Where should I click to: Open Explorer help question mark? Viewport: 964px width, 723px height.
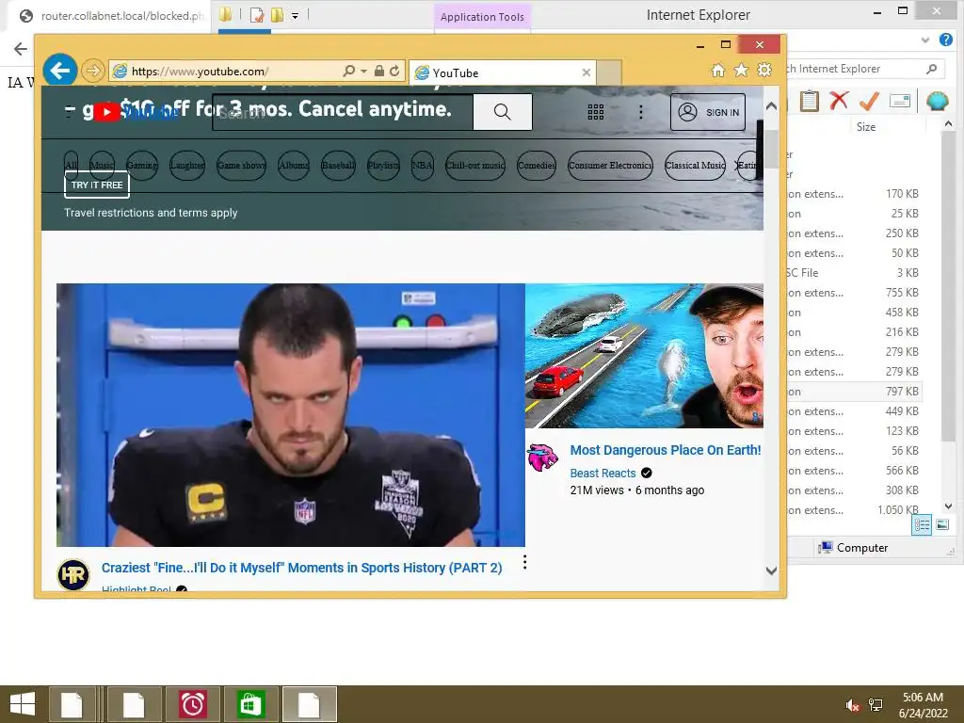(x=945, y=40)
